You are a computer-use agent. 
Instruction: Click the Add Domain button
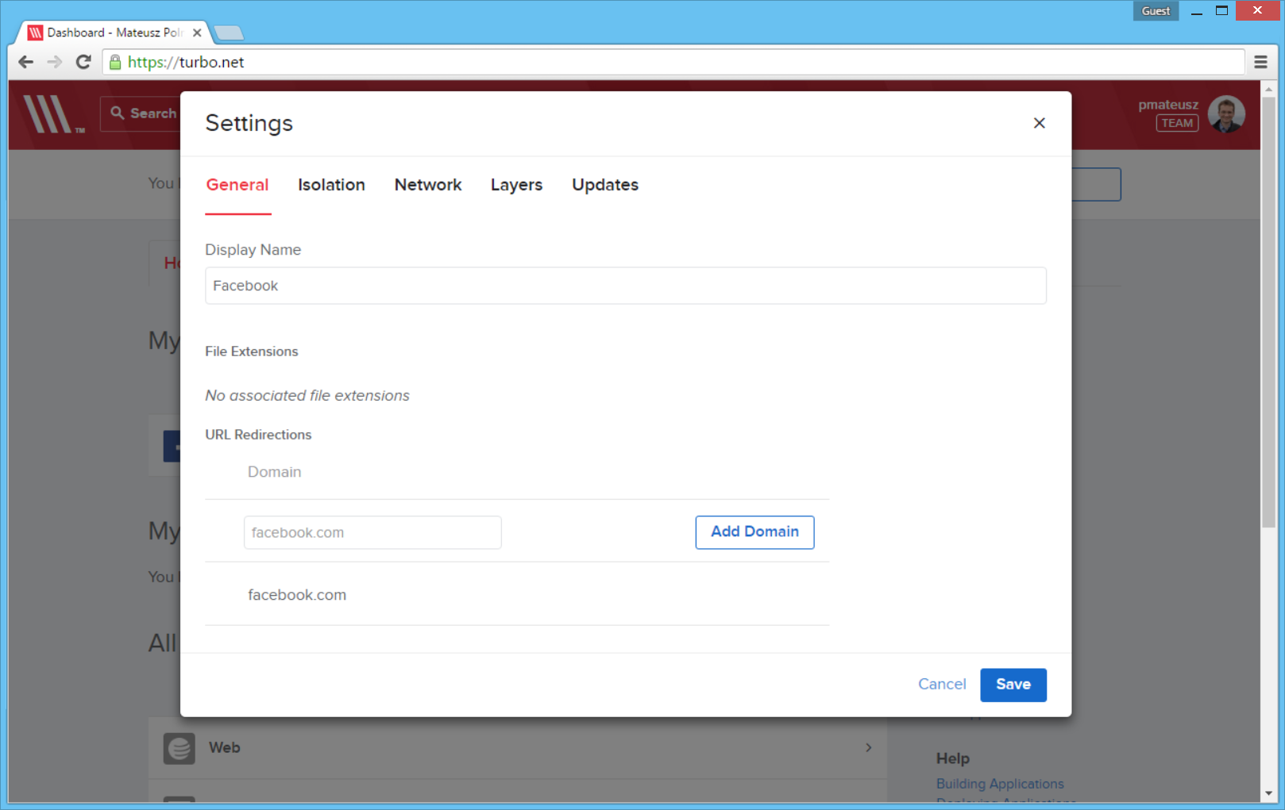click(754, 532)
